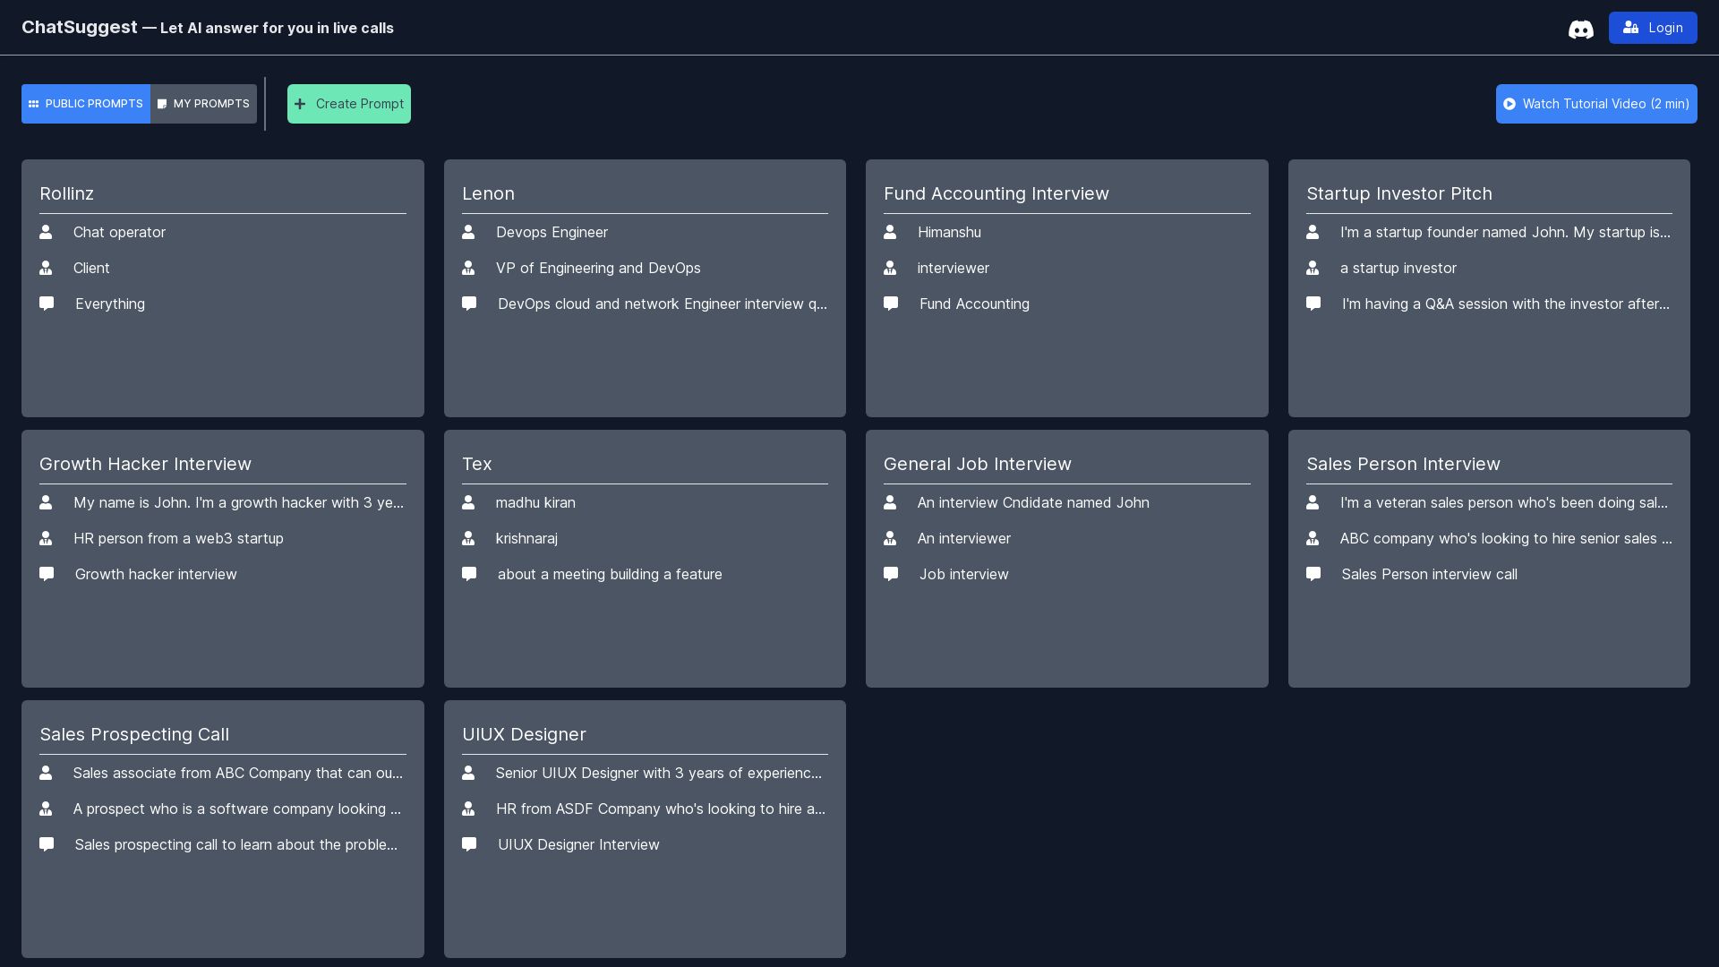The width and height of the screenshot is (1719, 967).
Task: Click the chat bubble icon beside Everything
Action: pyautogui.click(x=46, y=304)
